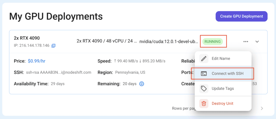This screenshot has width=276, height=119.
Task: Click the nvidia/cuda image name text
Action: [x=169, y=42]
